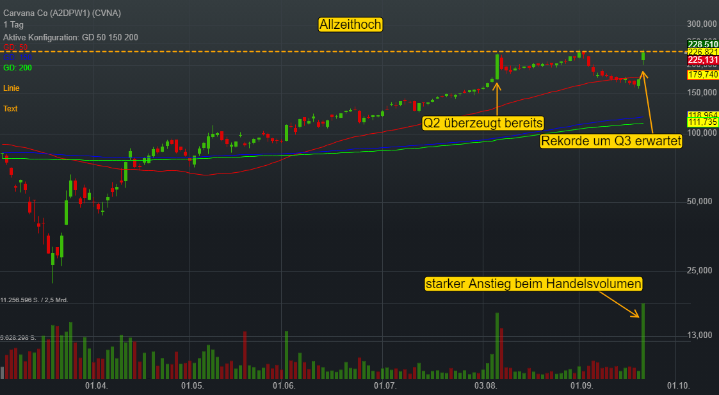Click the 111,735 GD 200 value tag

[x=702, y=122]
